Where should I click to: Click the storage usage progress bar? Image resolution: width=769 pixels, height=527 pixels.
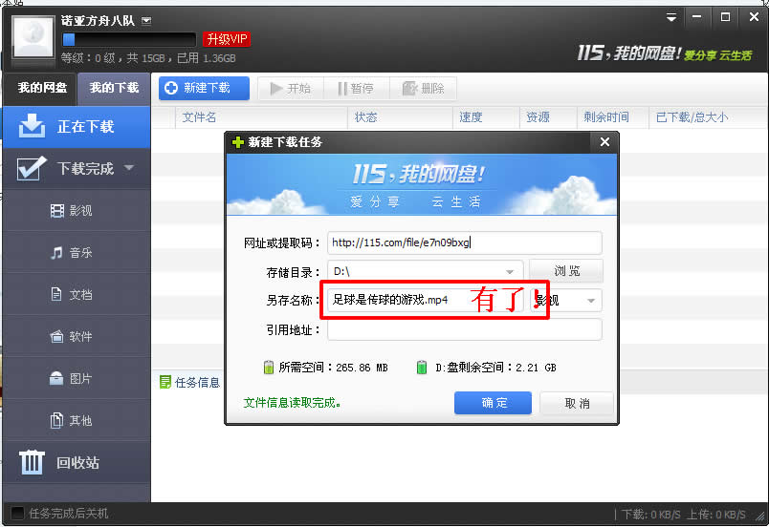click(x=129, y=39)
